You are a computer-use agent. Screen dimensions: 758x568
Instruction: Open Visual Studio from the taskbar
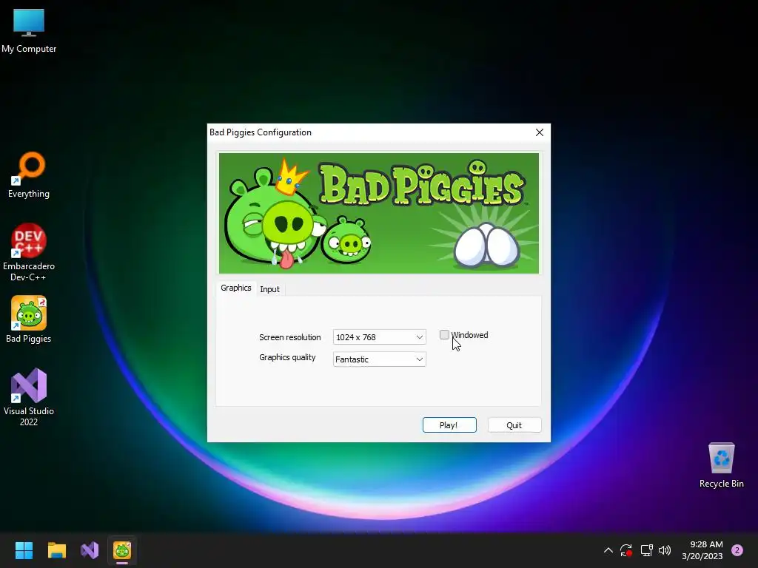90,550
